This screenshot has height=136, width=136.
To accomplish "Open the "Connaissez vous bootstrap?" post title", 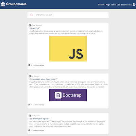I will [x=43, y=79].
